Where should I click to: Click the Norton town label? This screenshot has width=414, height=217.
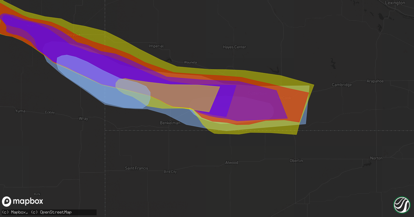coord(376,158)
